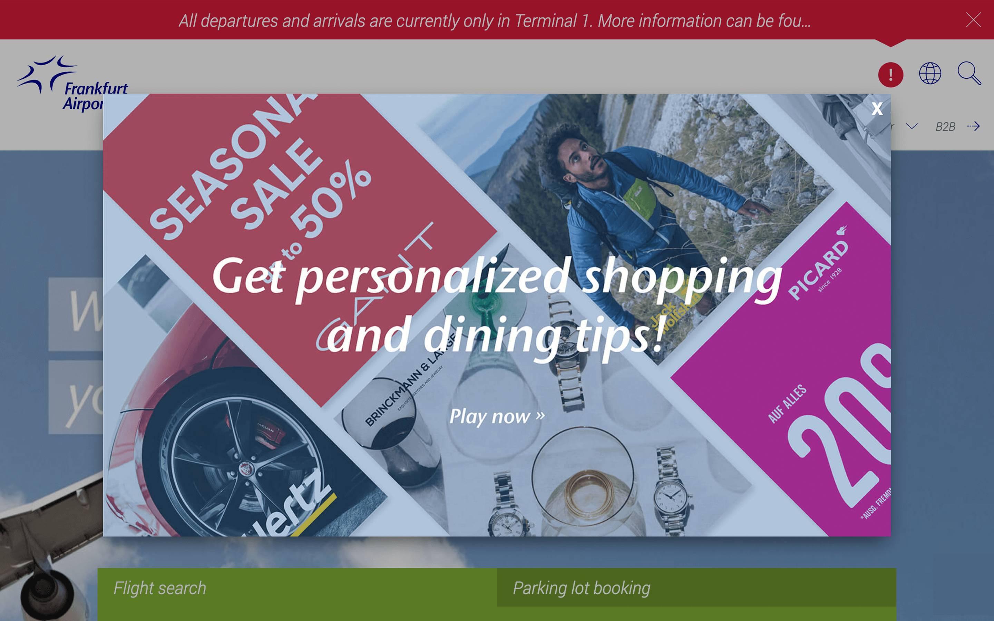
Task: Click the arrow icon next to B2B
Action: coord(974,126)
